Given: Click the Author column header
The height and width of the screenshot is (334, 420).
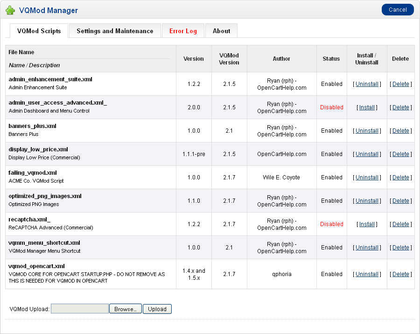Looking at the screenshot, I should coord(281,58).
